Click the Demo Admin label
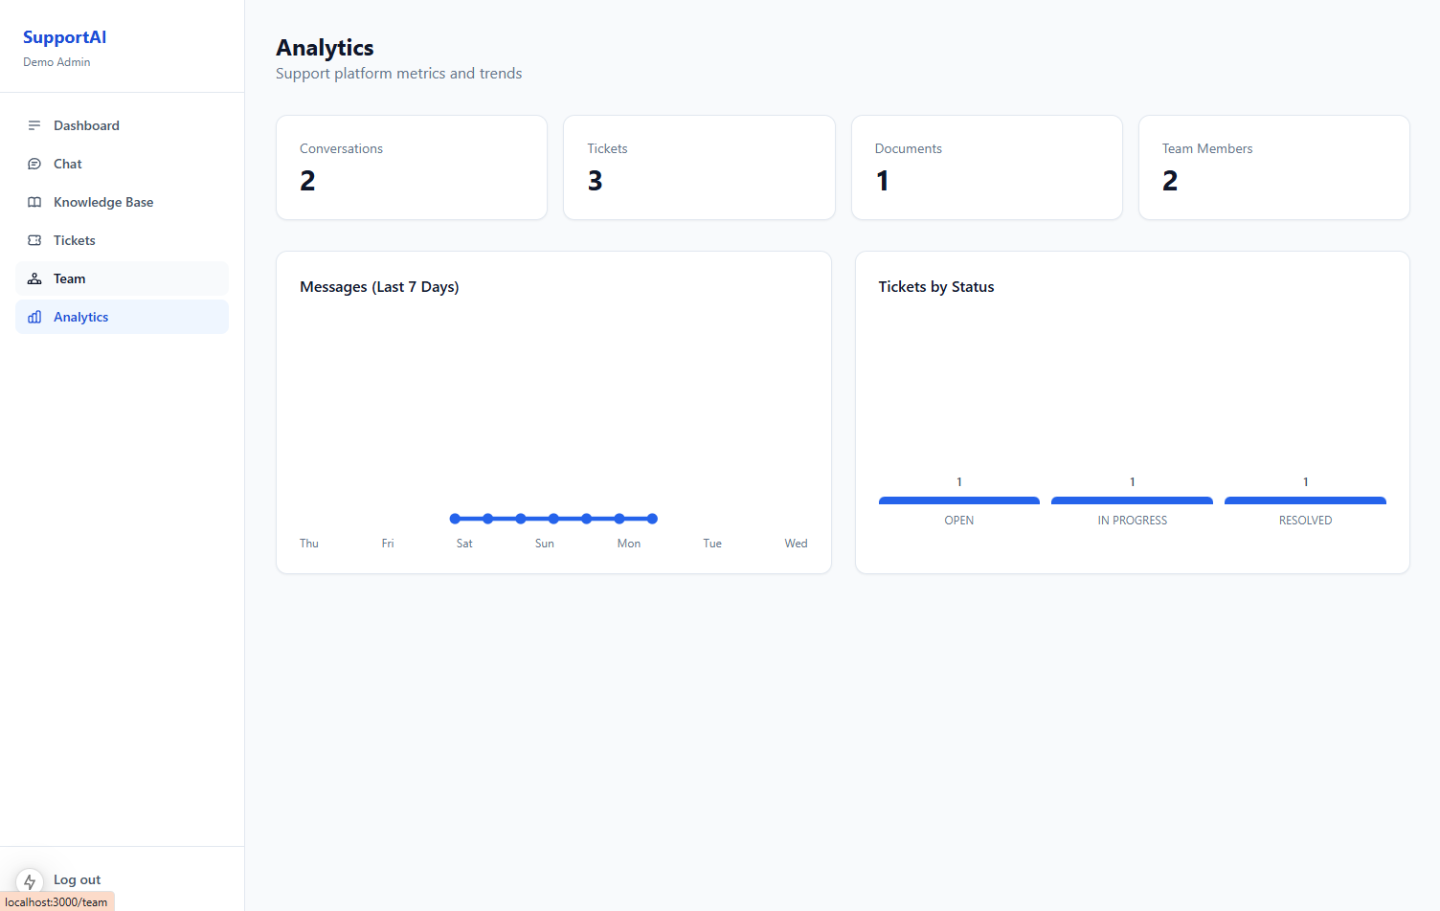This screenshot has height=911, width=1440. click(56, 62)
